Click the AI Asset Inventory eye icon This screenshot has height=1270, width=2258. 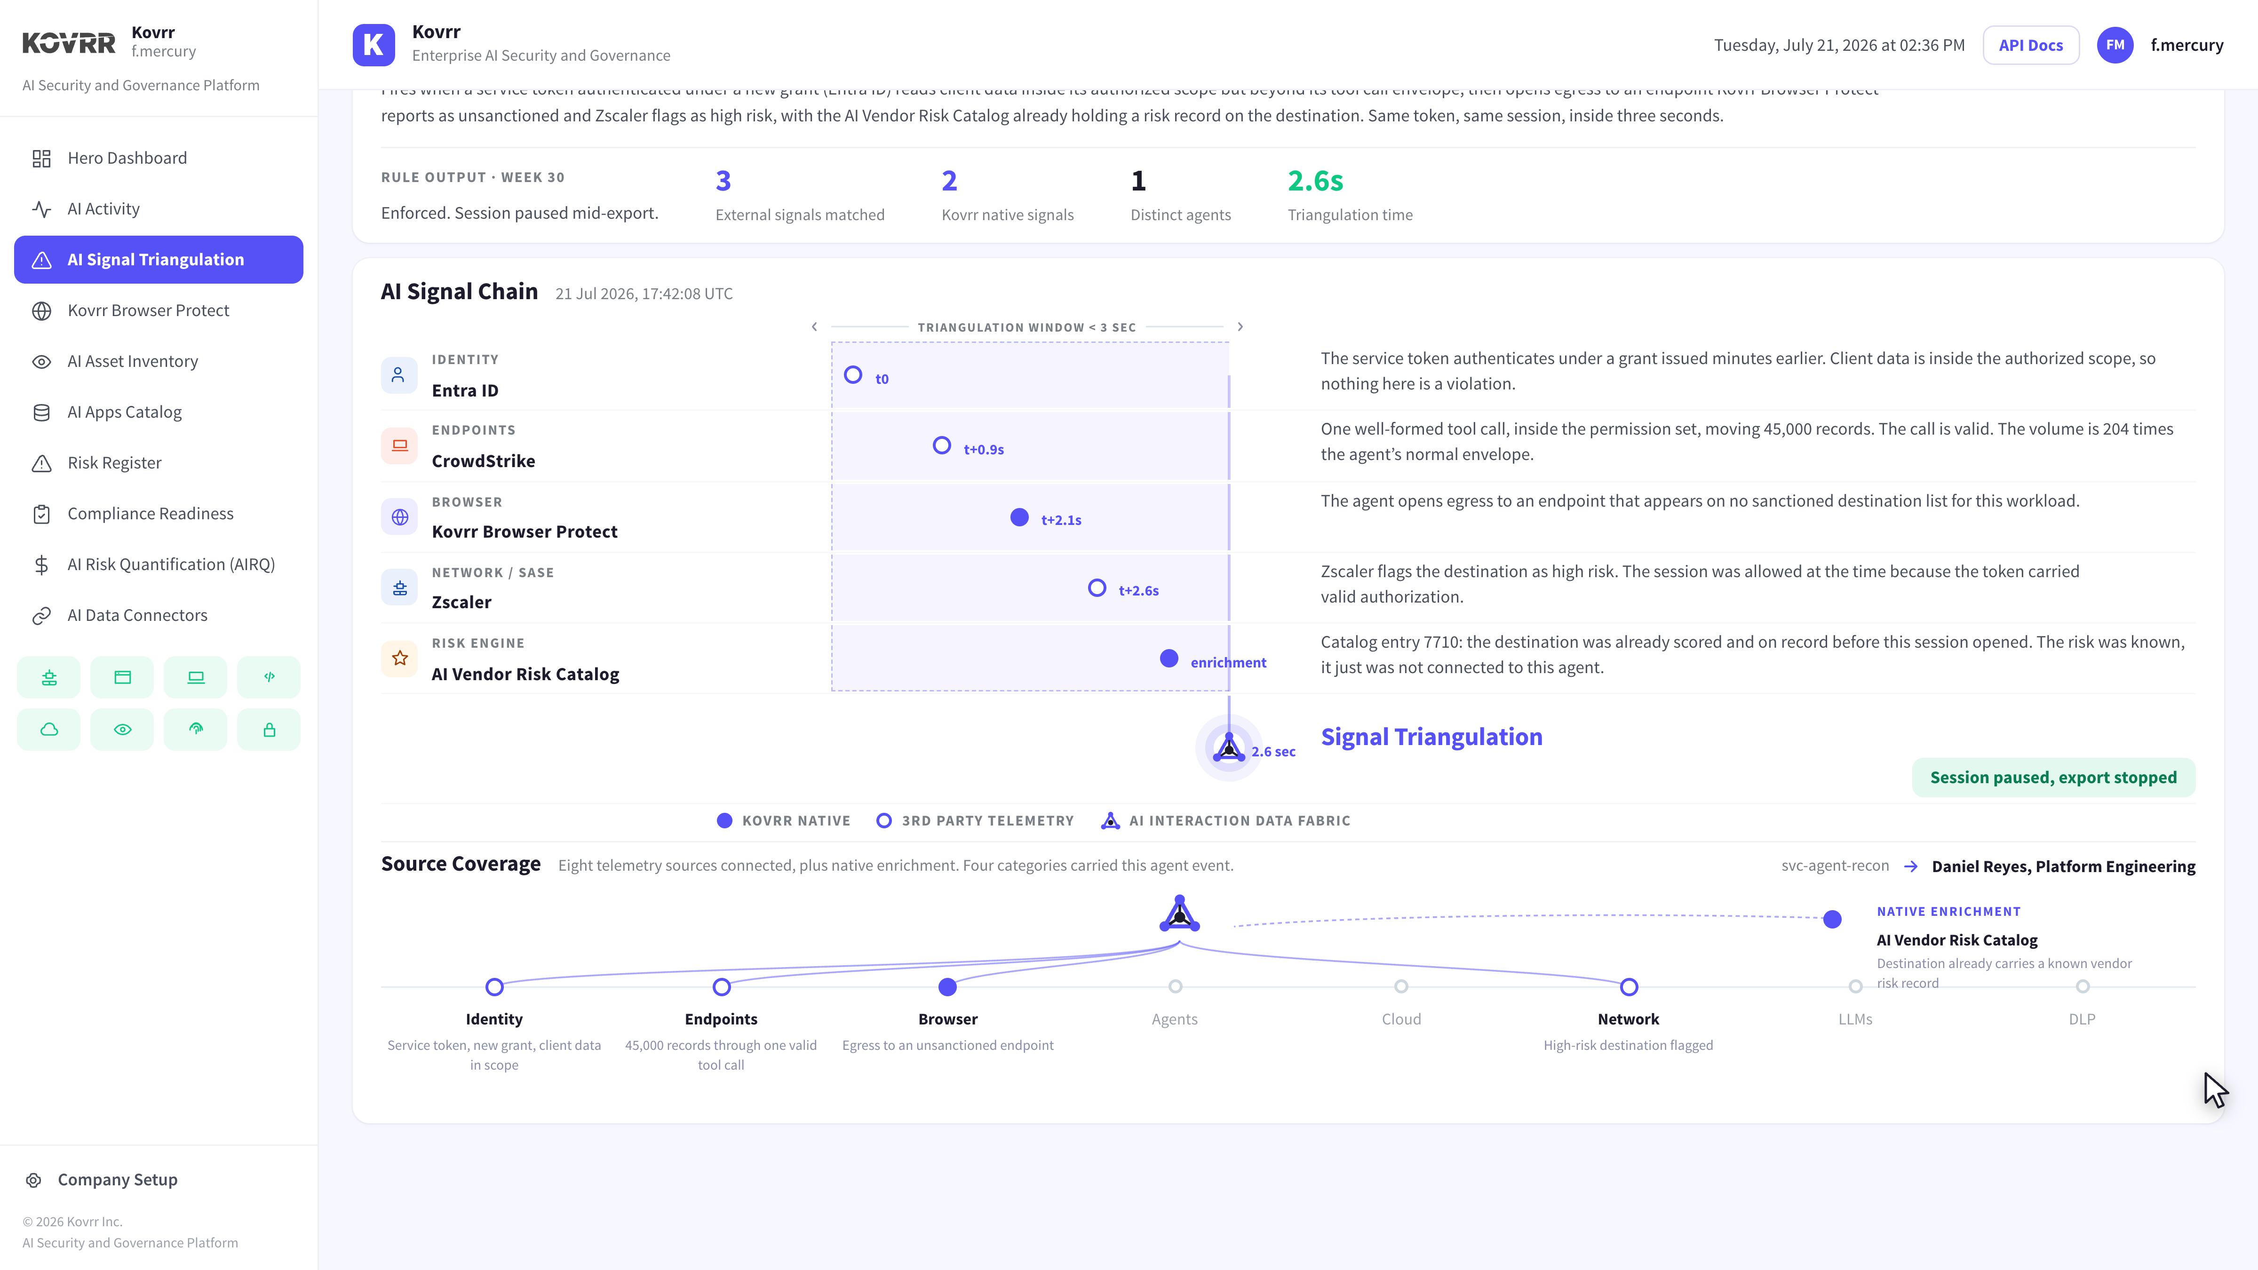[41, 361]
